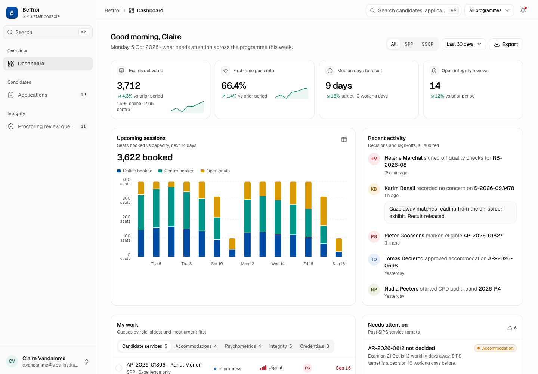The image size is (538, 374).
Task: Click the Median days clock icon
Action: (x=330, y=71)
